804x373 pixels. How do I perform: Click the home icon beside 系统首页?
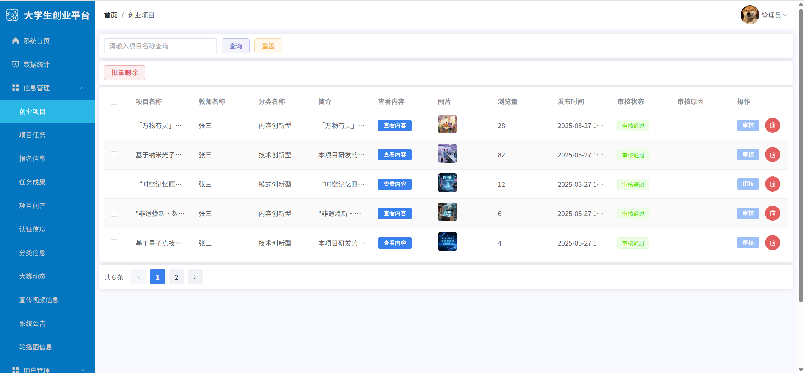point(15,41)
